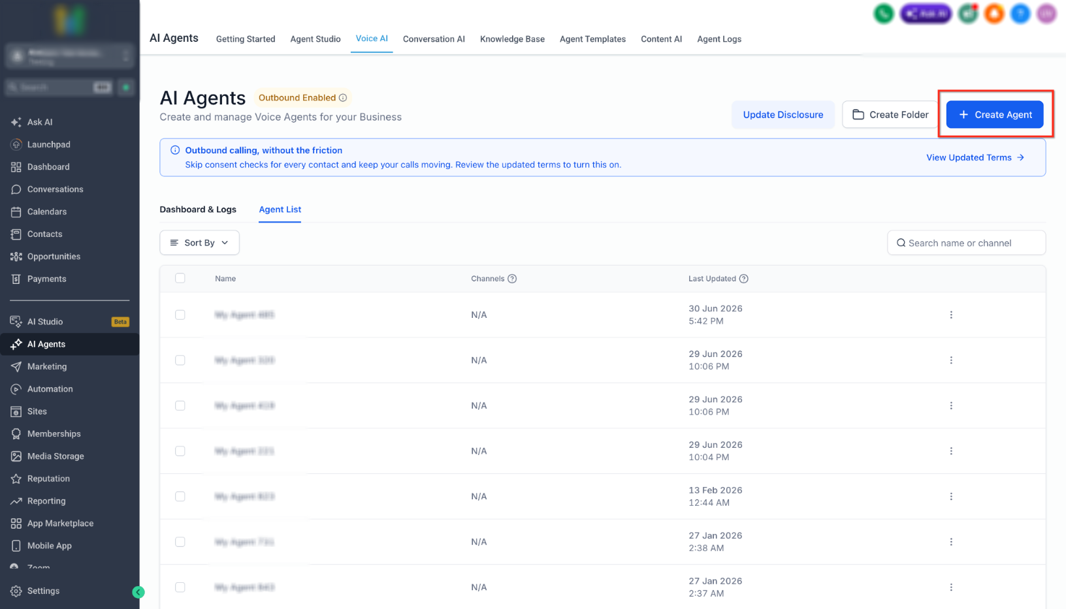Select the agent updated 13 Feb 2026
Screen dimensions: 1066x609
tap(180, 497)
